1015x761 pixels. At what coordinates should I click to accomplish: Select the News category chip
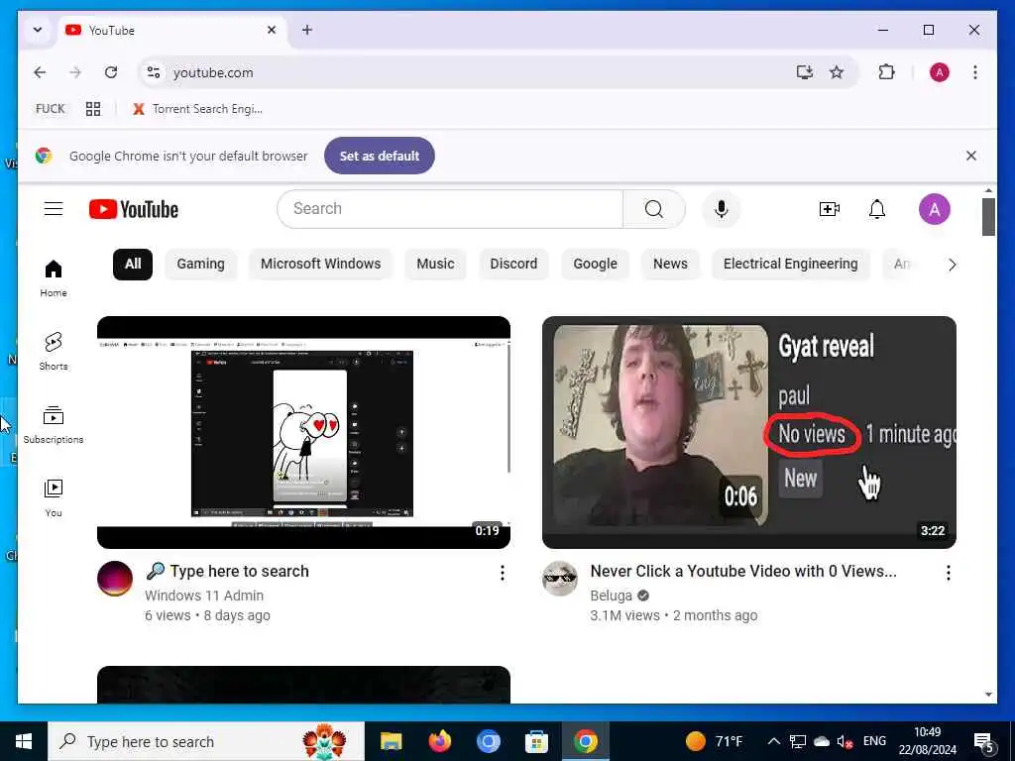pyautogui.click(x=670, y=264)
